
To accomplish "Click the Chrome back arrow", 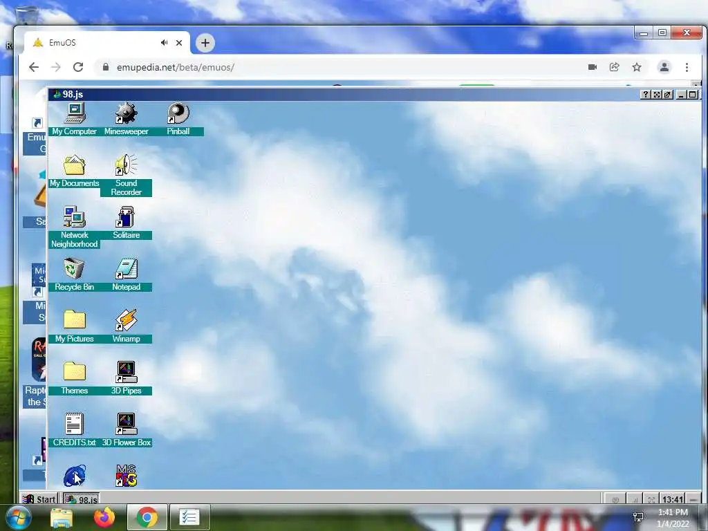I will (x=34, y=67).
